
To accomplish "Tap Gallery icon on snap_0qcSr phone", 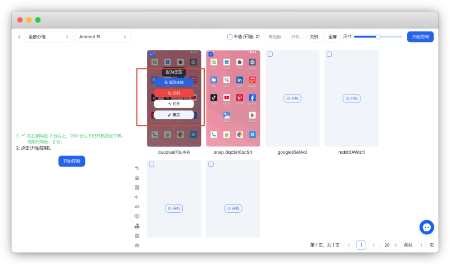I will tap(227, 115).
